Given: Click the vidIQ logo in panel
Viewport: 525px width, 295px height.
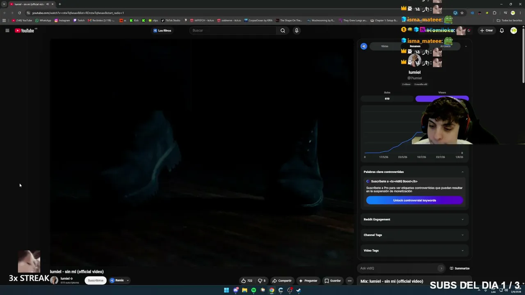Looking at the screenshot, I should click(363, 46).
